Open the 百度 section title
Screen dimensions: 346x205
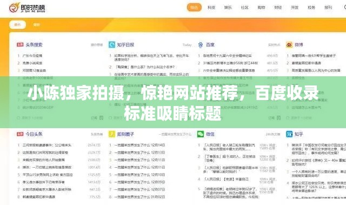pyautogui.click(x=210, y=45)
